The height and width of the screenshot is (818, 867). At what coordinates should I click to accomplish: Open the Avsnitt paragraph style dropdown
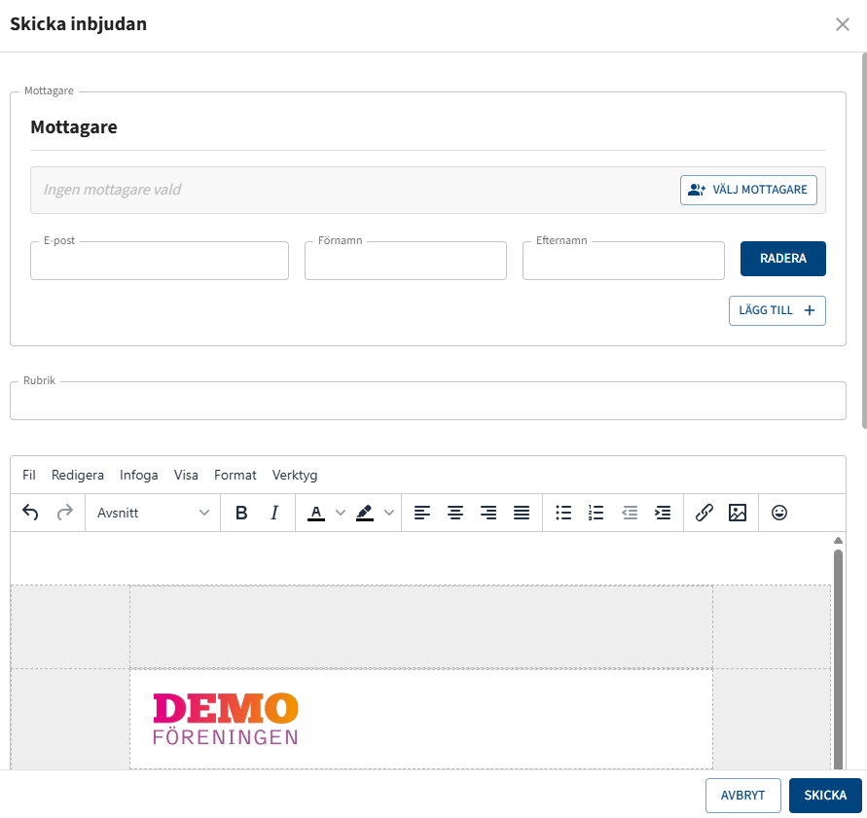coord(153,513)
